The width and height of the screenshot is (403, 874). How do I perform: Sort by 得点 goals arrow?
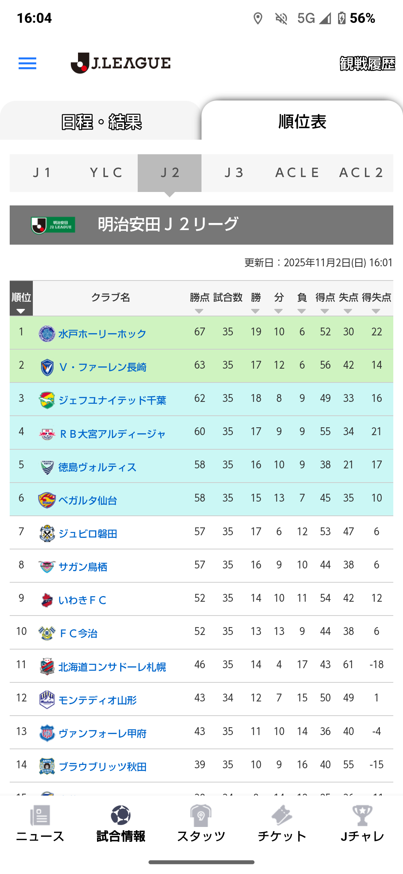click(x=325, y=311)
